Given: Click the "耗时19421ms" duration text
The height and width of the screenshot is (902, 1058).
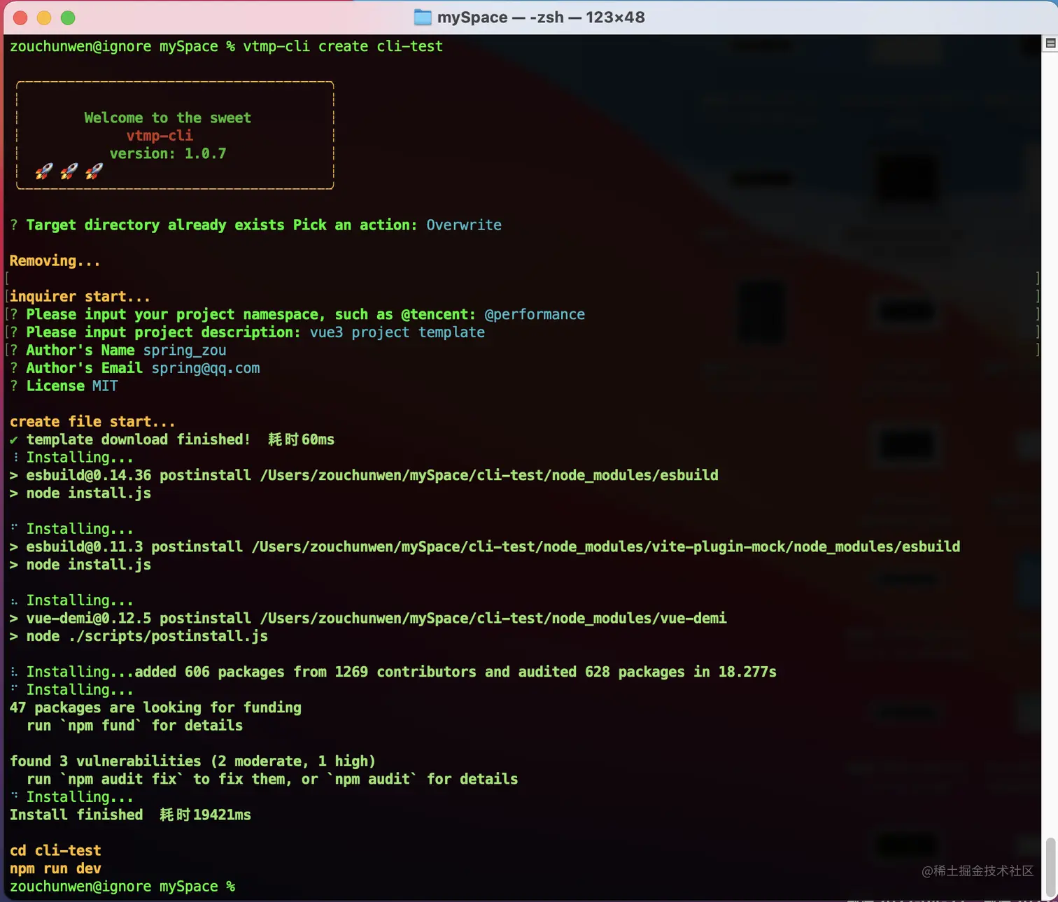Looking at the screenshot, I should tap(205, 815).
